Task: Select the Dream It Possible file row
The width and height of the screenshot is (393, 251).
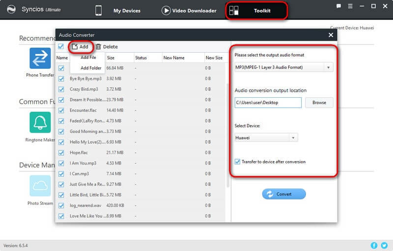Action: coord(140,100)
